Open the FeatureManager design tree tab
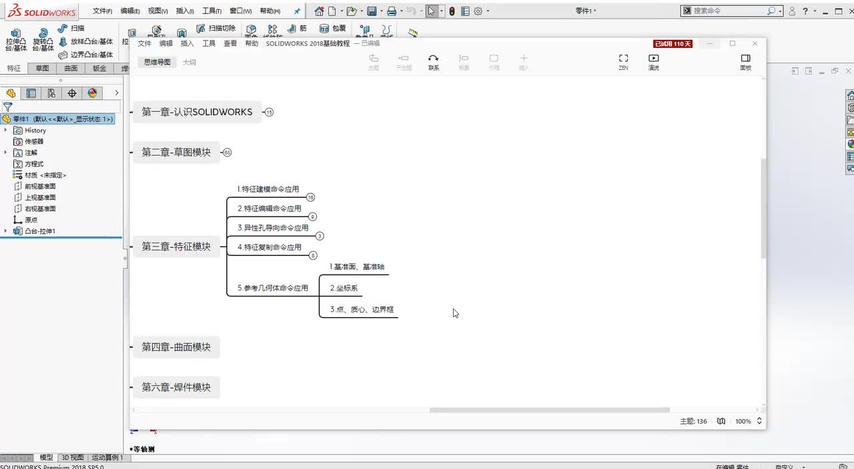The image size is (854, 469). point(11,93)
